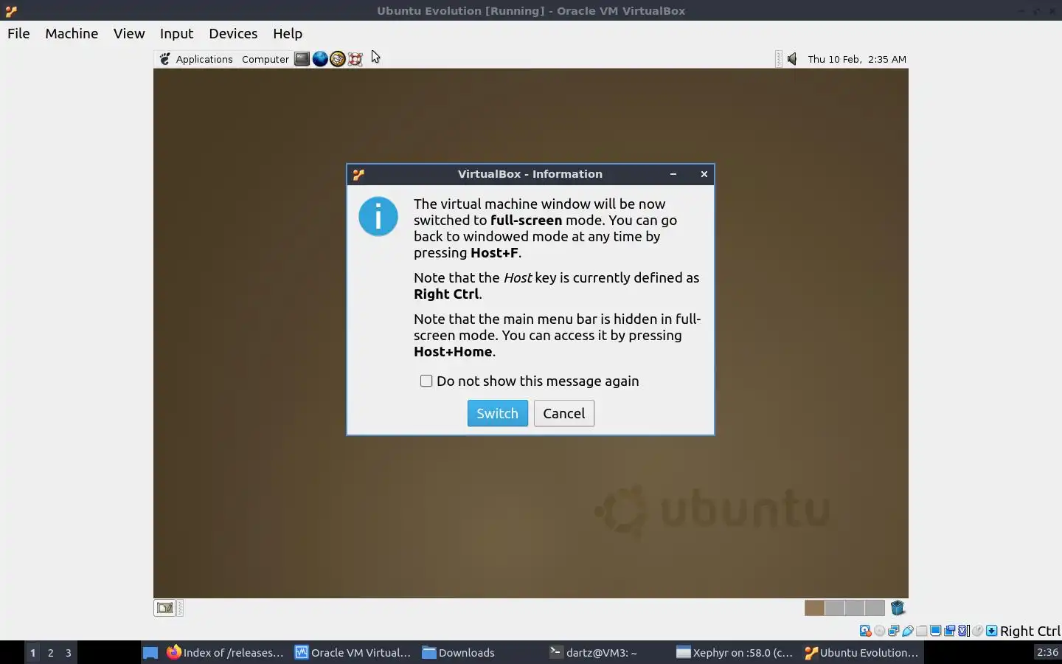1062x664 pixels.
Task: Click the hard disk activity status icon
Action: pos(866,631)
